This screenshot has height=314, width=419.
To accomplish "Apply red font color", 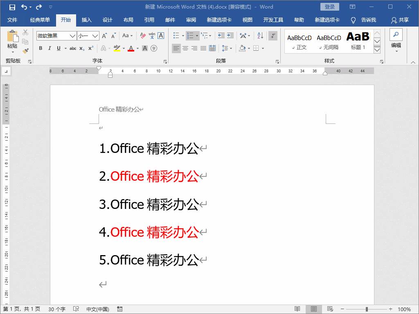I will click(131, 48).
